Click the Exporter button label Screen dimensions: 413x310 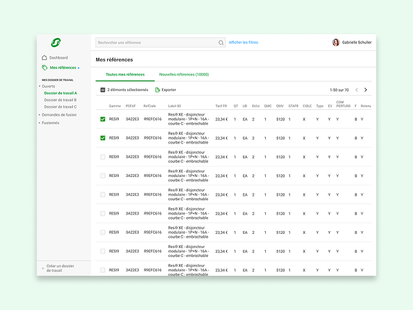168,90
